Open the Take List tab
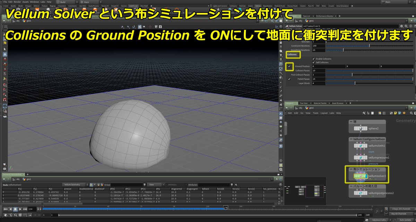416x222 pixels. [306, 16]
